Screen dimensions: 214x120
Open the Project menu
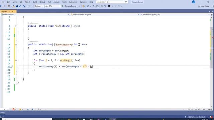point(27,2)
